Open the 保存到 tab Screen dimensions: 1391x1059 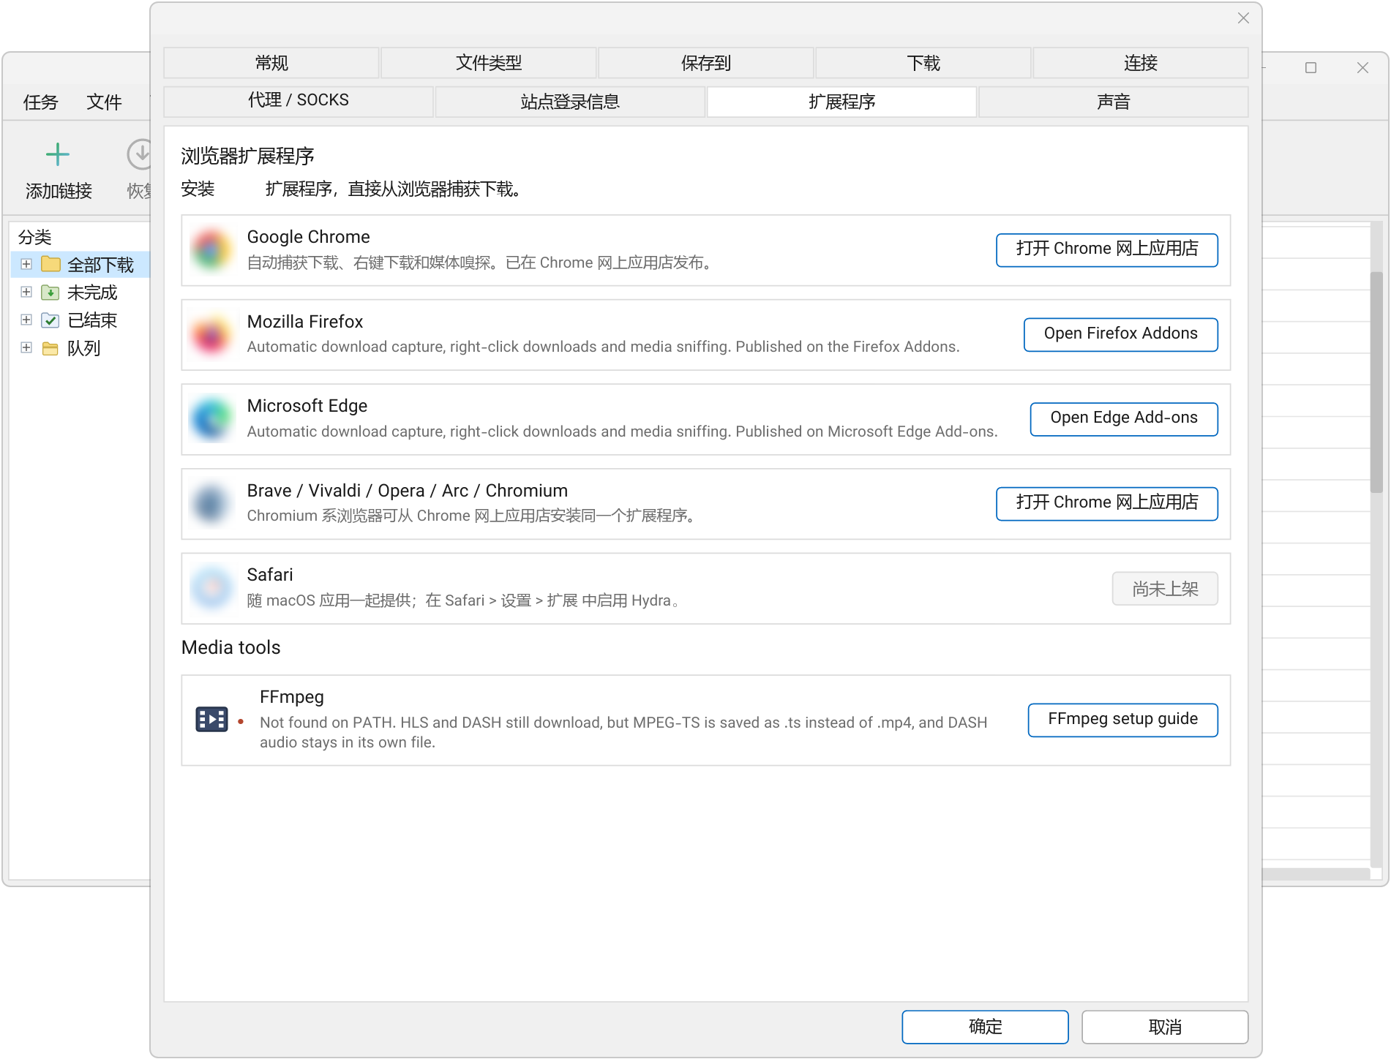tap(706, 63)
